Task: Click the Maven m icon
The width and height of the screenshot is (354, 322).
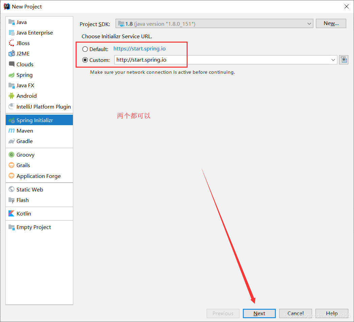Action: (x=11, y=131)
